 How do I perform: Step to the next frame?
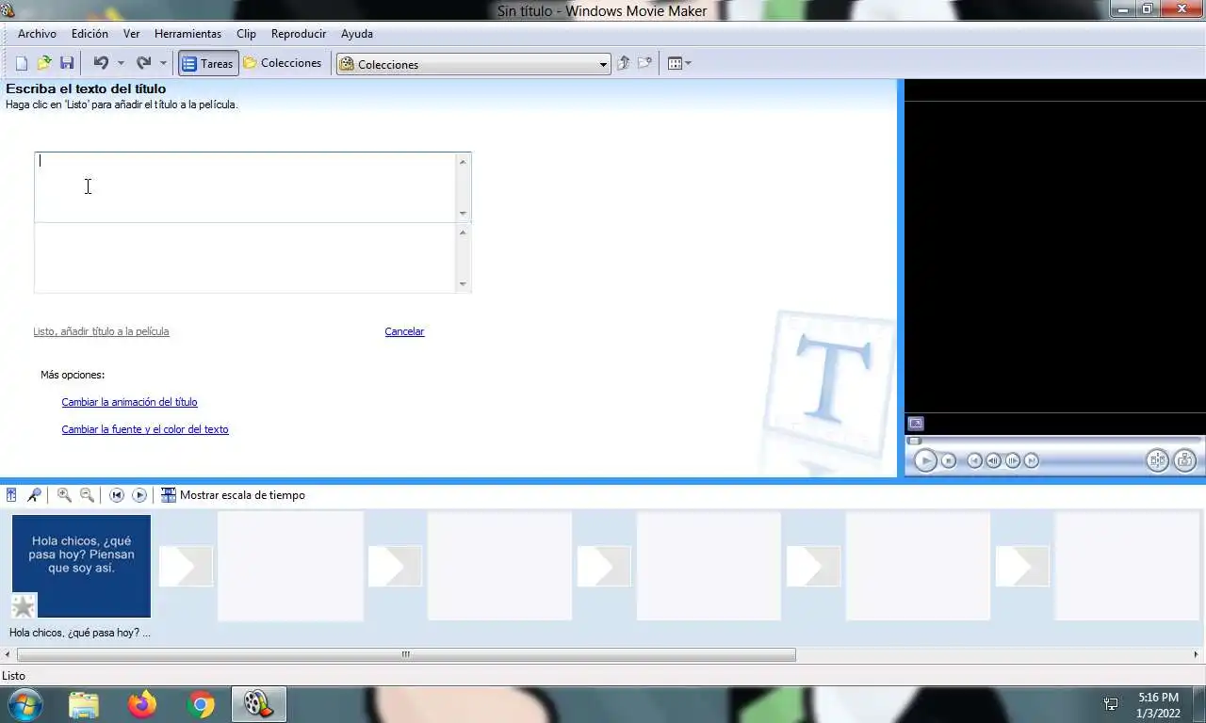(1013, 460)
